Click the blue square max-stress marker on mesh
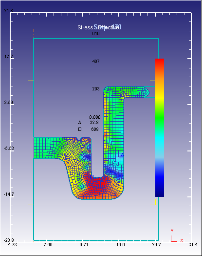Viewport: 202px width, 256px height. (x=92, y=176)
